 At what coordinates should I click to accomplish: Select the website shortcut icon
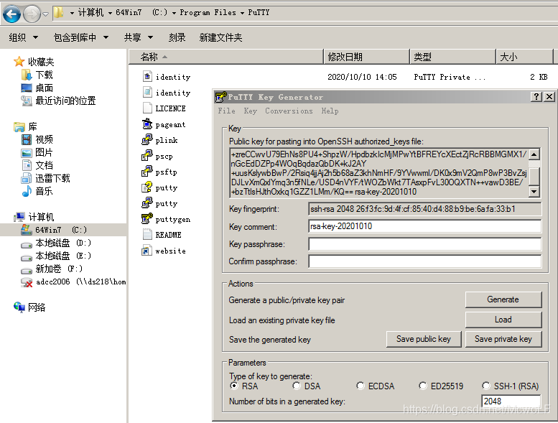point(147,251)
